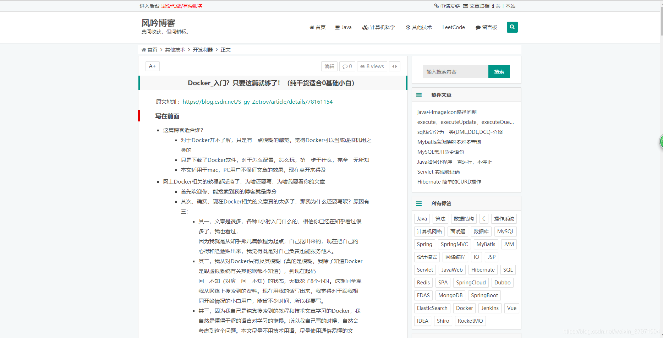
Task: Select the 算法 tag
Action: click(x=440, y=219)
